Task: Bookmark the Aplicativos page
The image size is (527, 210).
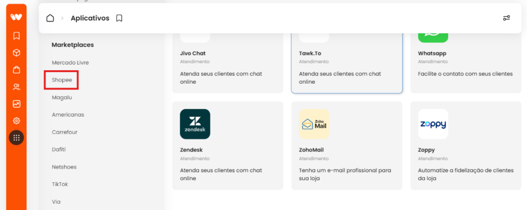Action: pos(119,18)
